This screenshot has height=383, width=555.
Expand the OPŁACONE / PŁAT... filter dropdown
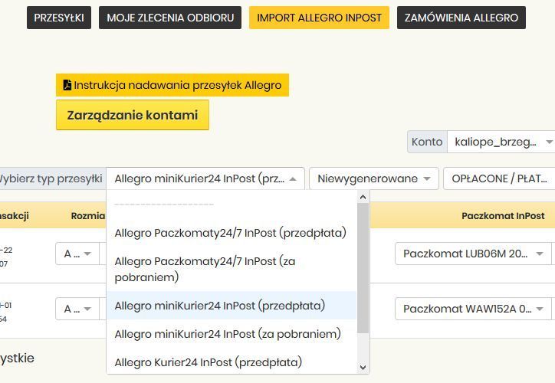pyautogui.click(x=499, y=178)
